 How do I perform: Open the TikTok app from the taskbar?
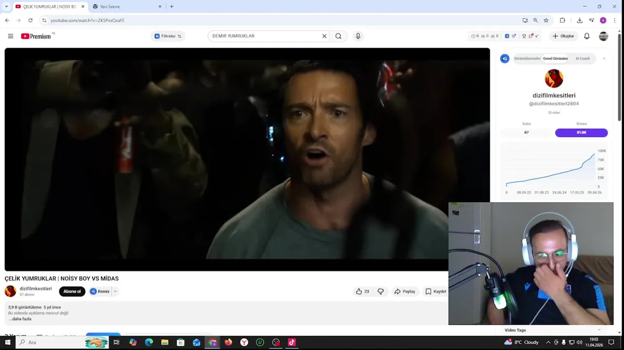291,342
